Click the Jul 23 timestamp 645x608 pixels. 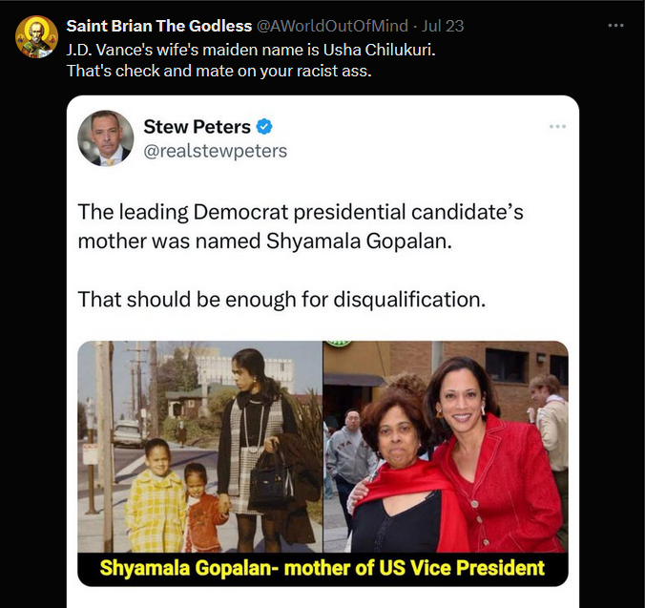pos(444,26)
